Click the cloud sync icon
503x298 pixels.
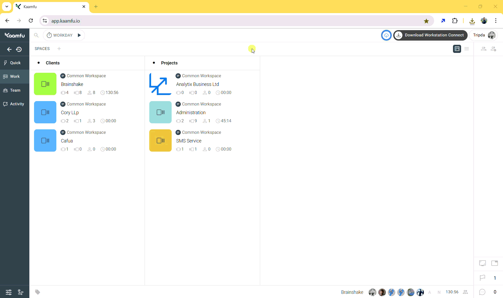pyautogui.click(x=386, y=35)
